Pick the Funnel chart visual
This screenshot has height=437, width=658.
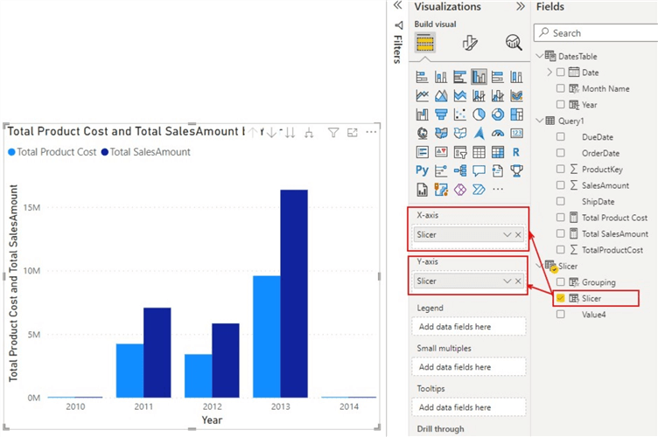coord(441,114)
